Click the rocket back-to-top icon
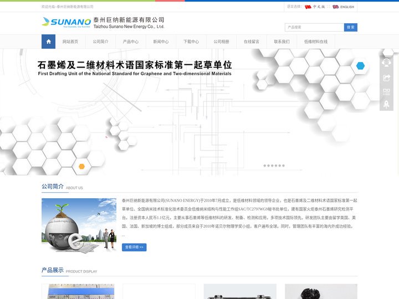The image size is (399, 299). [x=386, y=104]
